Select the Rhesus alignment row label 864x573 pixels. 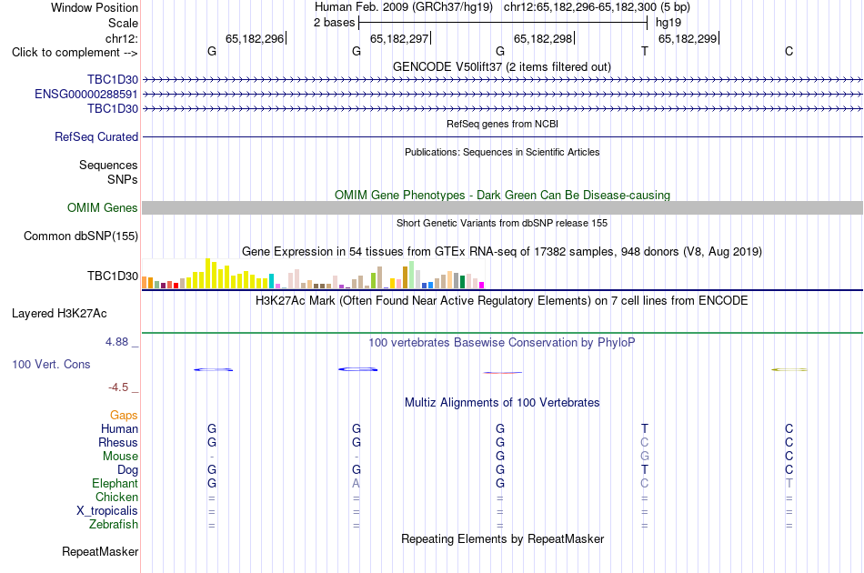click(x=118, y=442)
